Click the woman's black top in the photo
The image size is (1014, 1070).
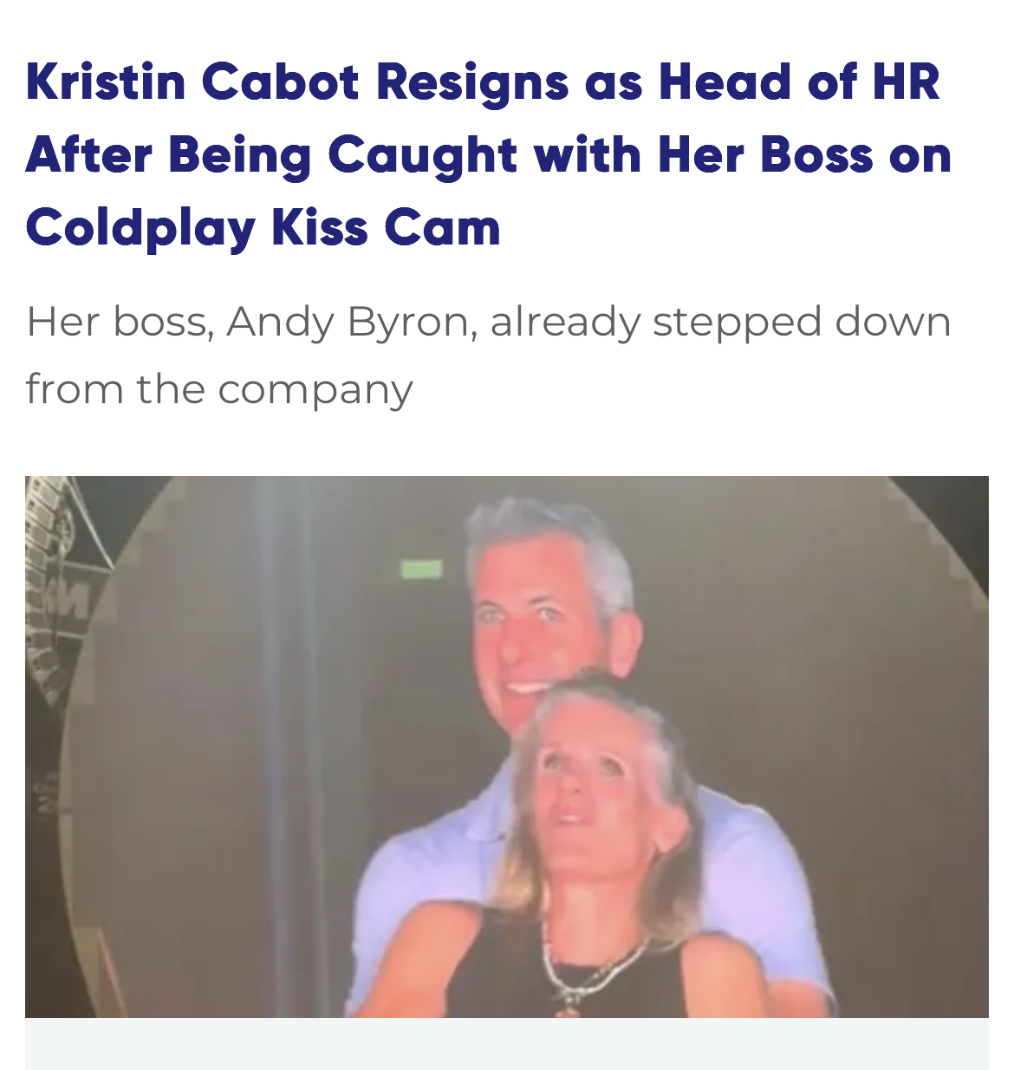pyautogui.click(x=503, y=971)
